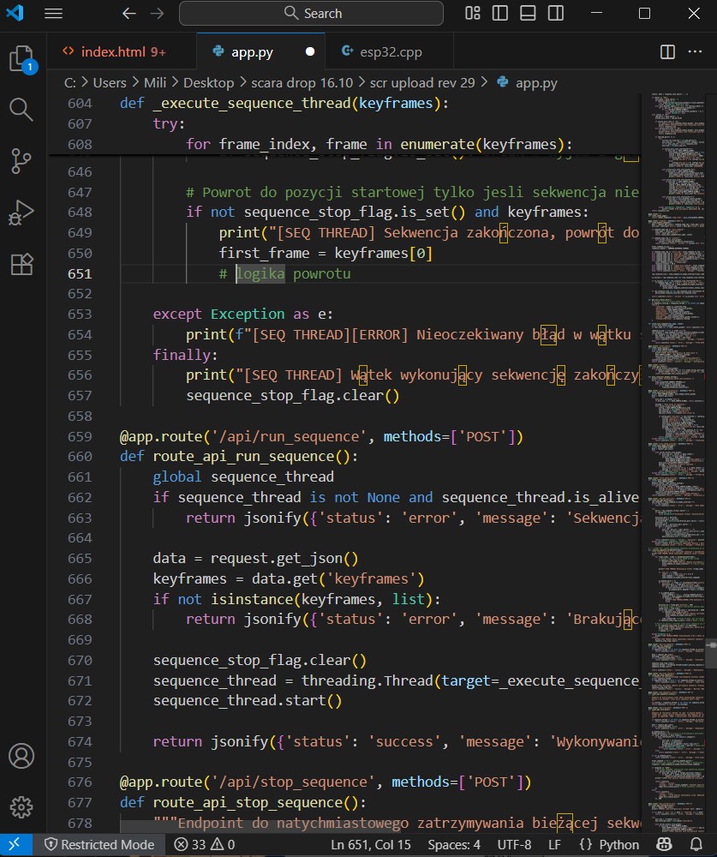Toggle the primary side bar layout button

pos(500,14)
